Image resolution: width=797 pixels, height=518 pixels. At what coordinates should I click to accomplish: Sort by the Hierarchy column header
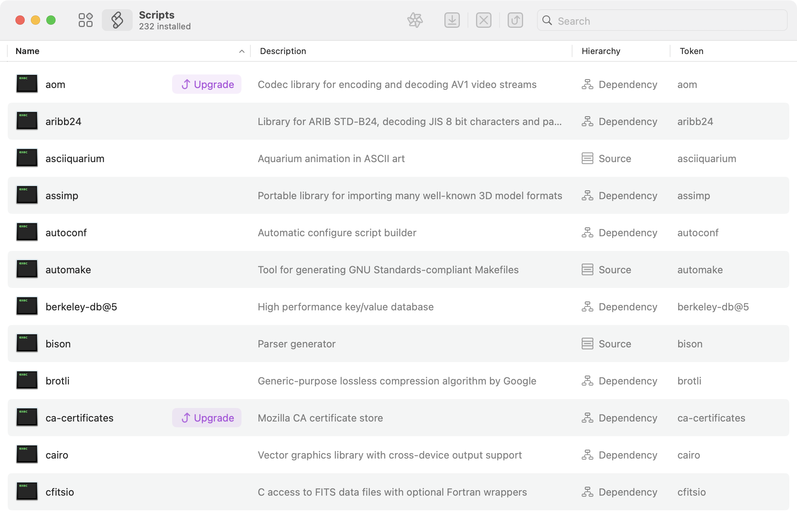[601, 51]
